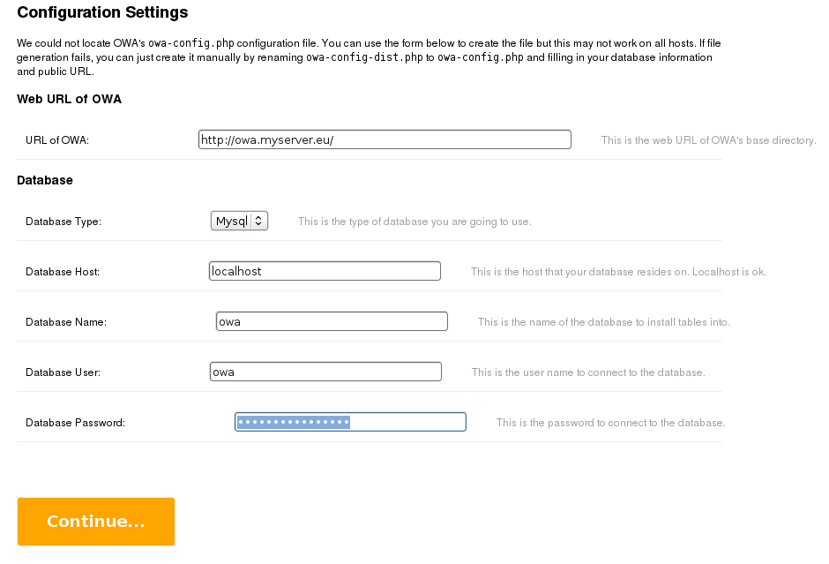
Task: Click the "Database Type:" label
Action: [x=63, y=222]
